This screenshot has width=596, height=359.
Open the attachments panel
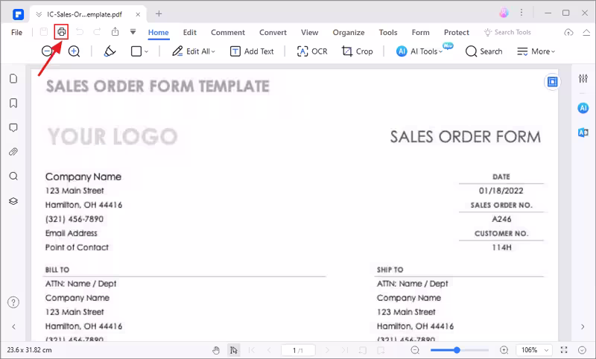click(x=13, y=152)
